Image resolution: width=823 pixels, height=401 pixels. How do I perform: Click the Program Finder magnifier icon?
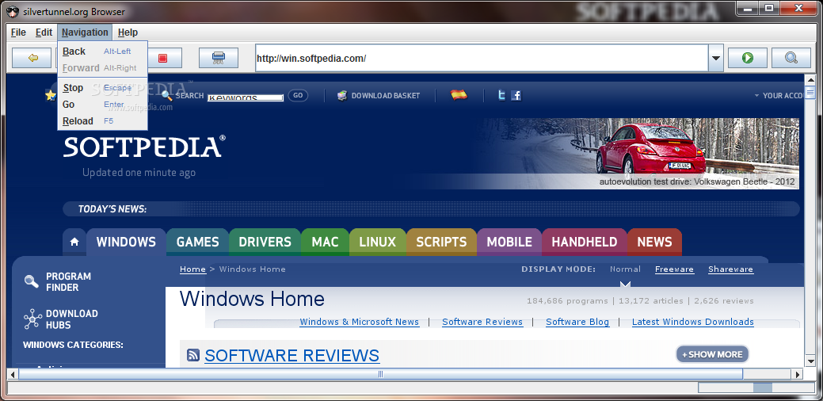pyautogui.click(x=32, y=282)
